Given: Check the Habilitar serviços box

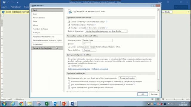Looking at the screenshot, I should tap(69, 66).
